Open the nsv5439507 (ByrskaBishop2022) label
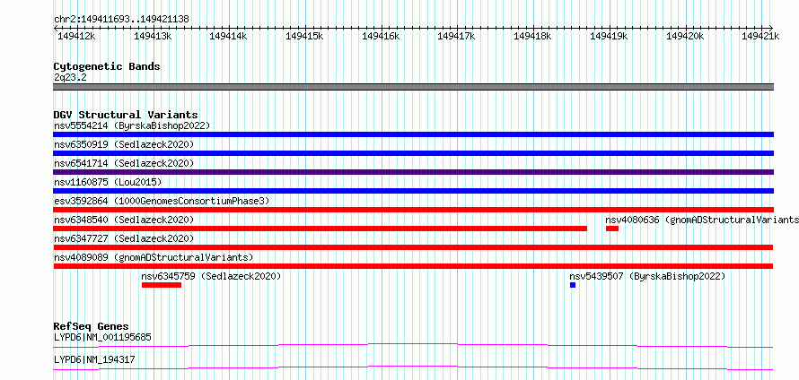This screenshot has width=799, height=380. [647, 276]
